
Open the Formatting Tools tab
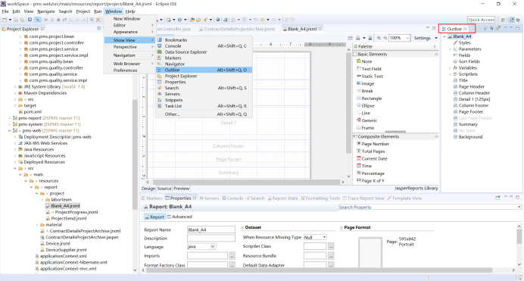point(320,198)
